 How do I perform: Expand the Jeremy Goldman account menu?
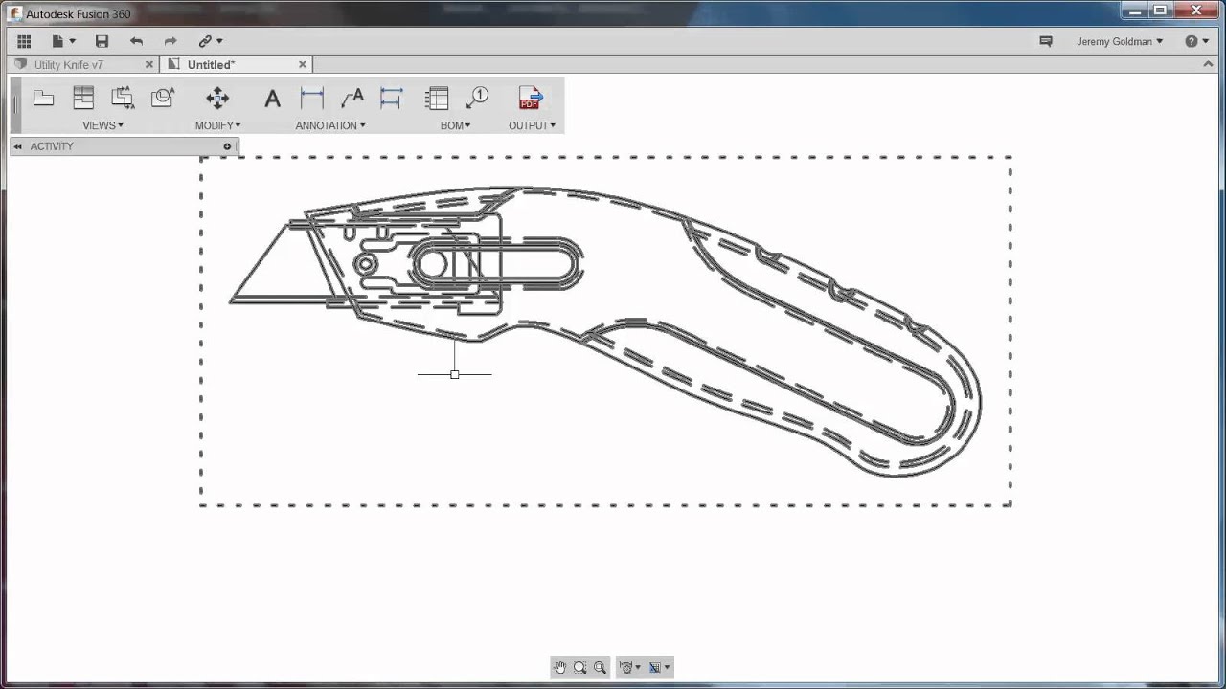pyautogui.click(x=1119, y=41)
